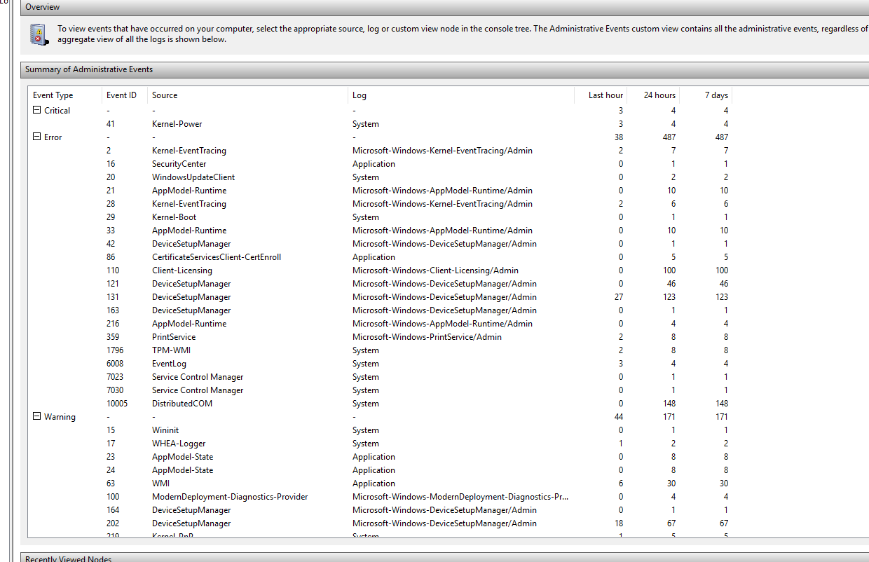Select the DeviceSetupManager row with event ID 131
The image size is (869, 562).
pos(381,297)
